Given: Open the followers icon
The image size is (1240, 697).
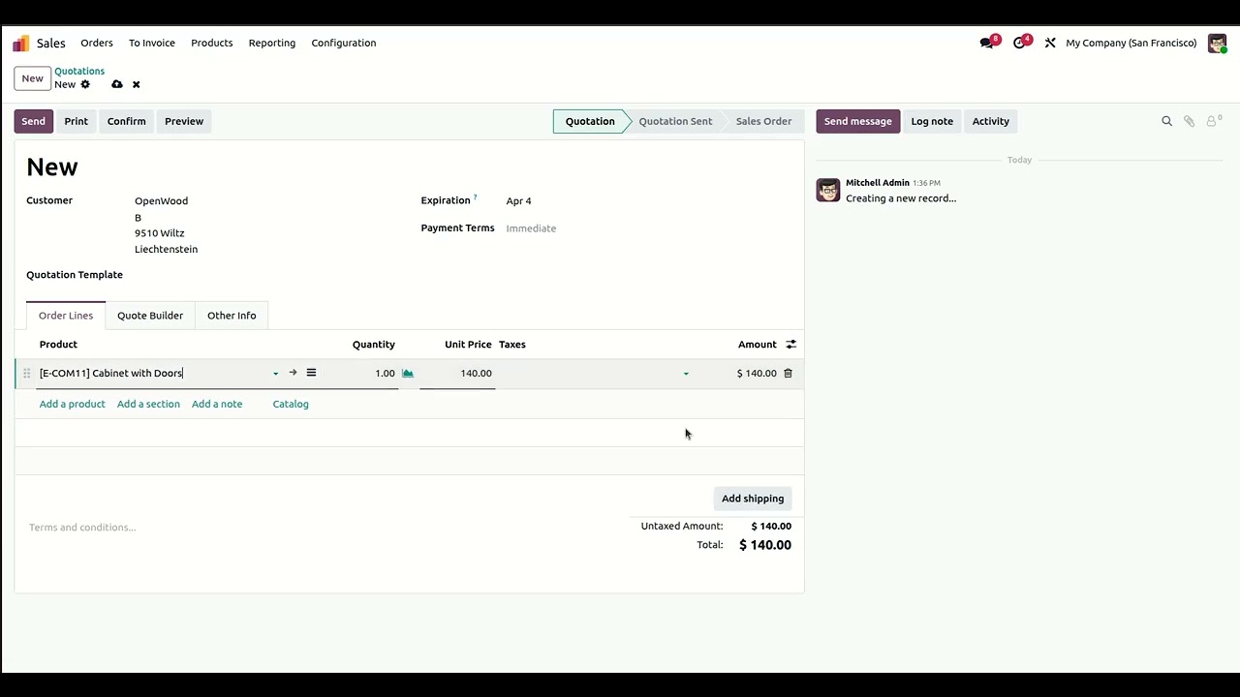Looking at the screenshot, I should tap(1213, 121).
